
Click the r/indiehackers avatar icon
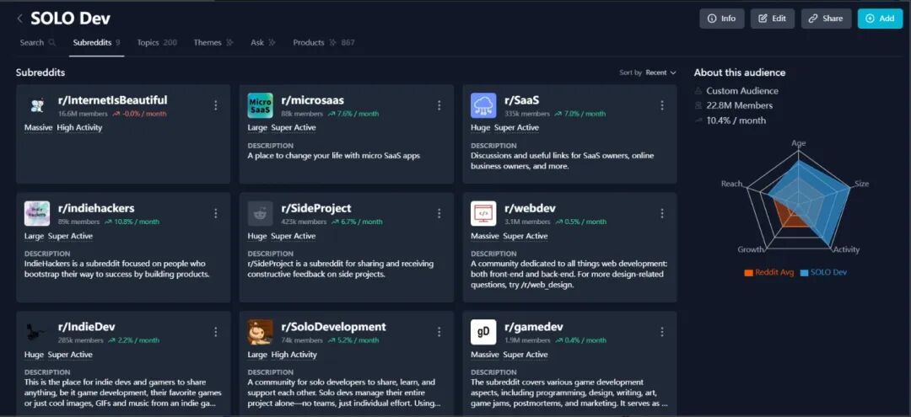tap(37, 213)
